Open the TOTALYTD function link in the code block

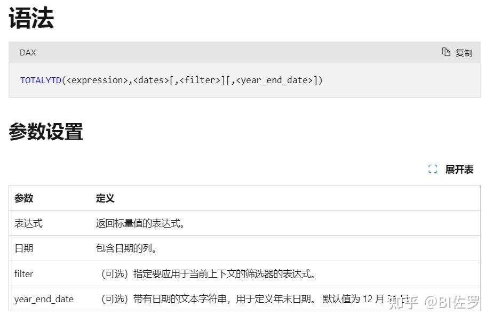click(40, 80)
